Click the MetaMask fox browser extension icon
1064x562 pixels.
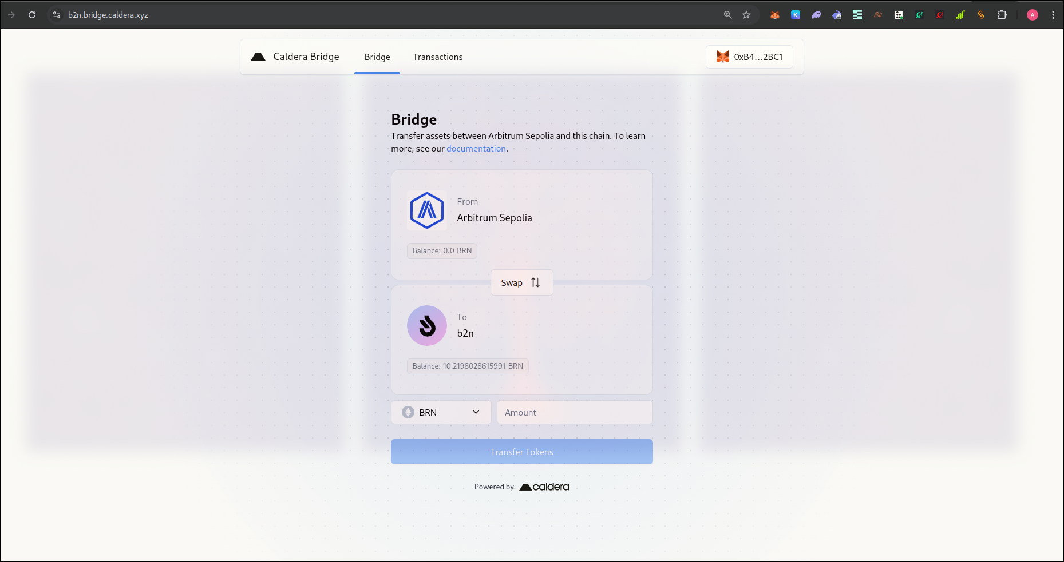pyautogui.click(x=775, y=15)
